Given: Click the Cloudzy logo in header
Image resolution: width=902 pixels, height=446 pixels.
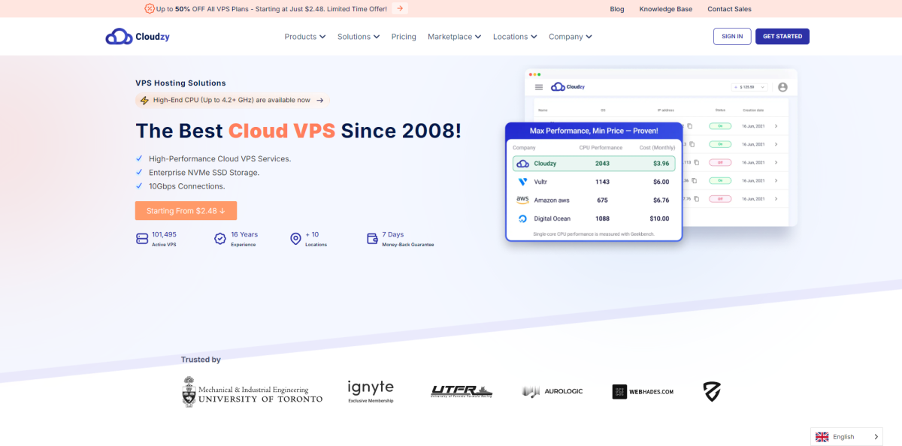Looking at the screenshot, I should (x=138, y=36).
